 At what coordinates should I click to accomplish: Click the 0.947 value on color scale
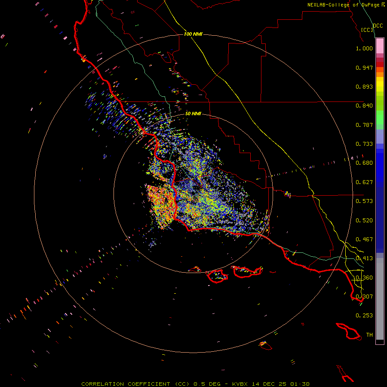point(364,68)
